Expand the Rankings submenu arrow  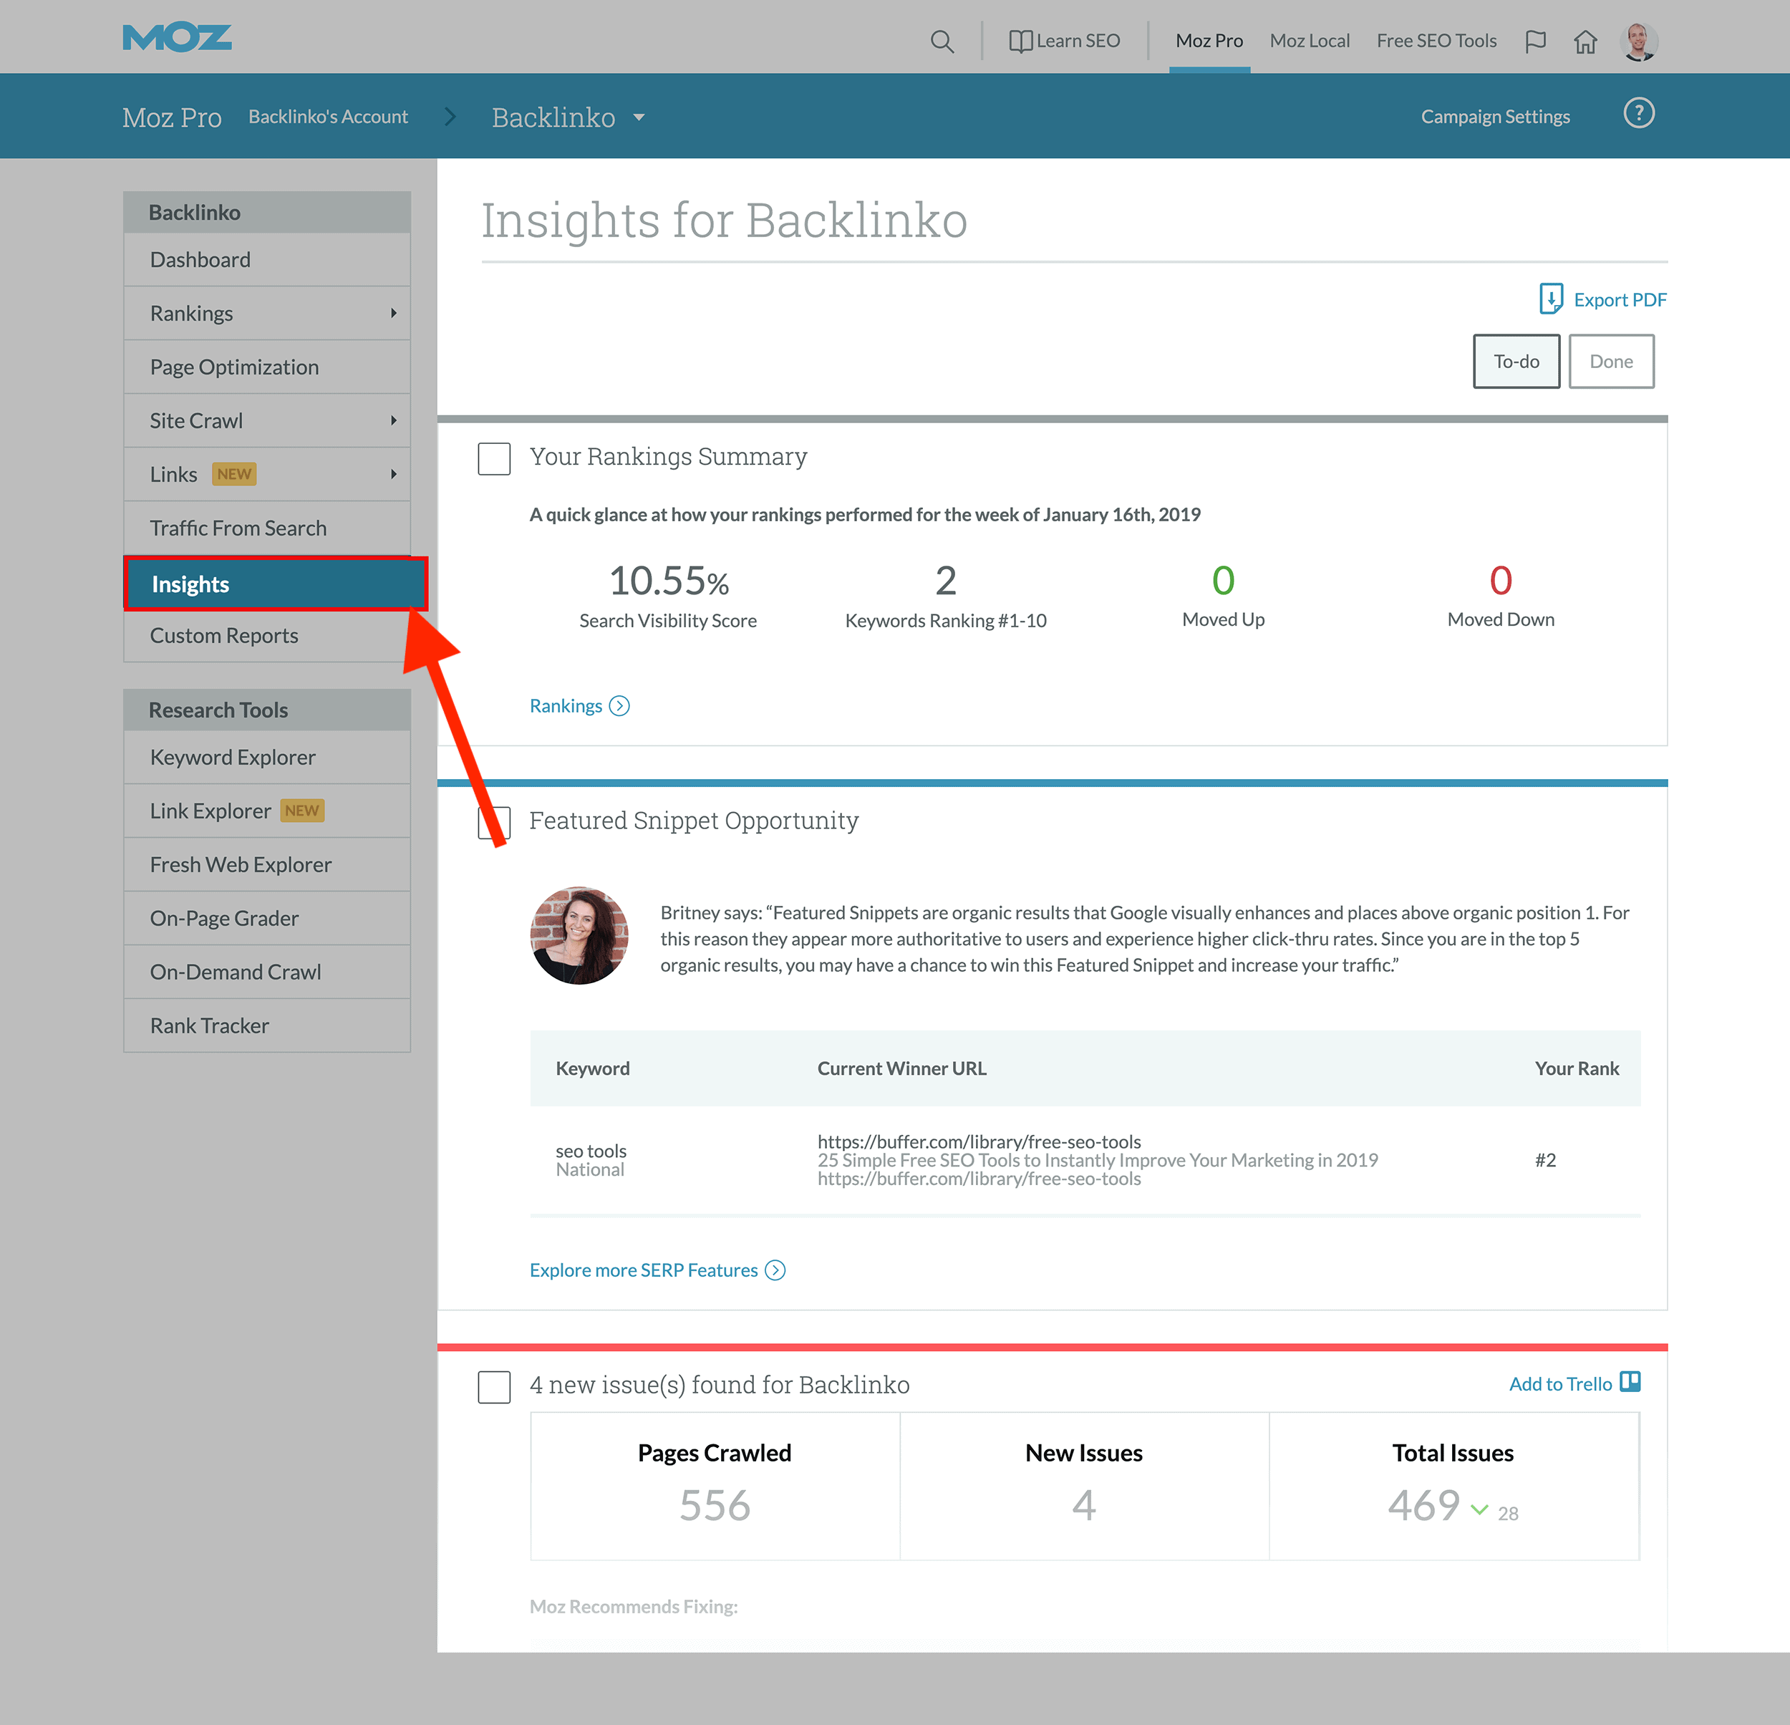click(x=394, y=313)
